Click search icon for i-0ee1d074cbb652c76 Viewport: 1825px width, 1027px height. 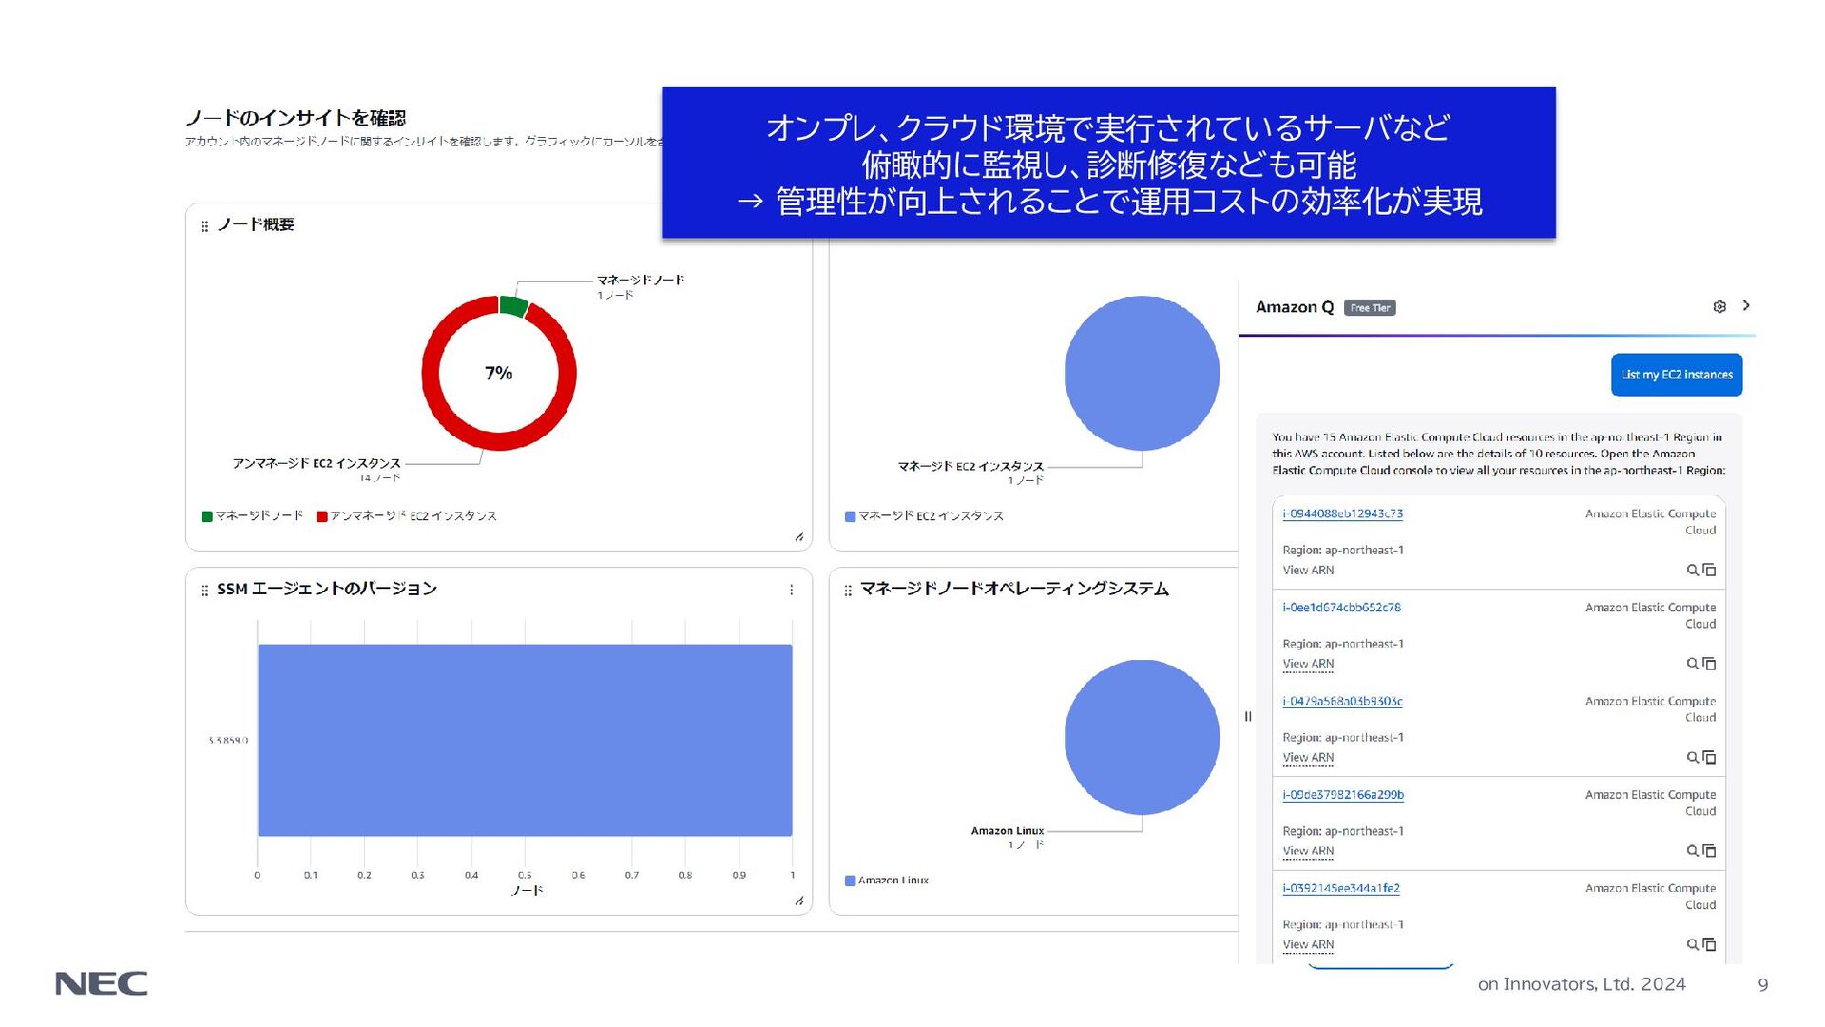1692,664
